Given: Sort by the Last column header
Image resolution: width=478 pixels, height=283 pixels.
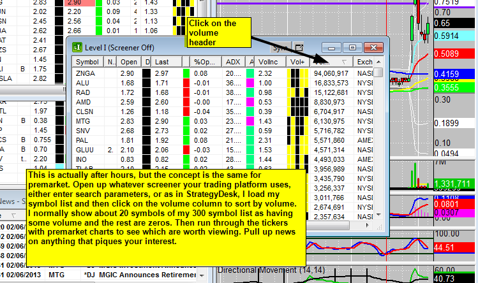Looking at the screenshot, I should click(x=167, y=62).
